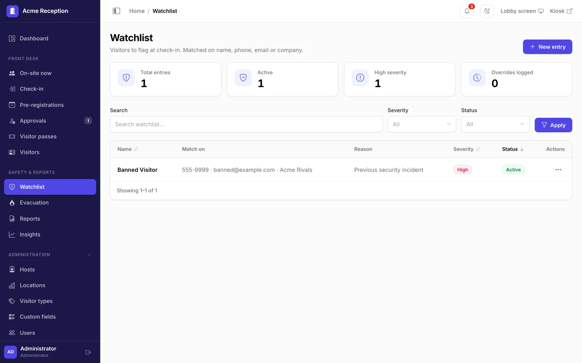Image resolution: width=582 pixels, height=363 pixels.
Task: Open Evacuation page
Action: point(50,203)
